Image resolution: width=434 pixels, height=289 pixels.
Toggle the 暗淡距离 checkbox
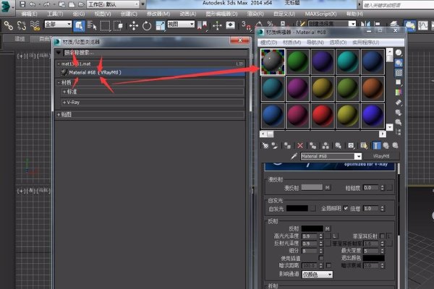(328, 265)
